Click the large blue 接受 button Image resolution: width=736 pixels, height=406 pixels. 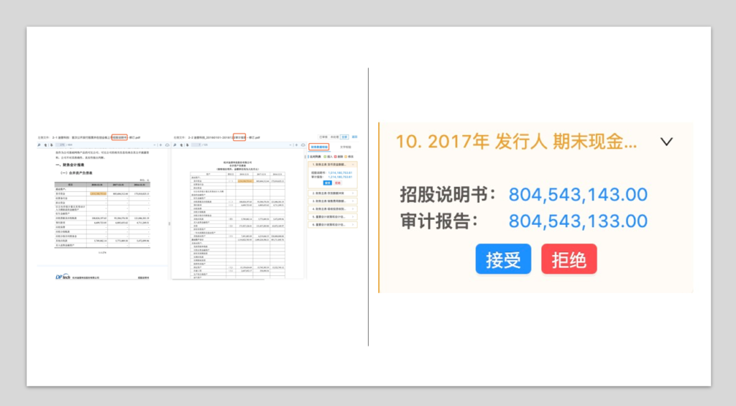(x=503, y=259)
